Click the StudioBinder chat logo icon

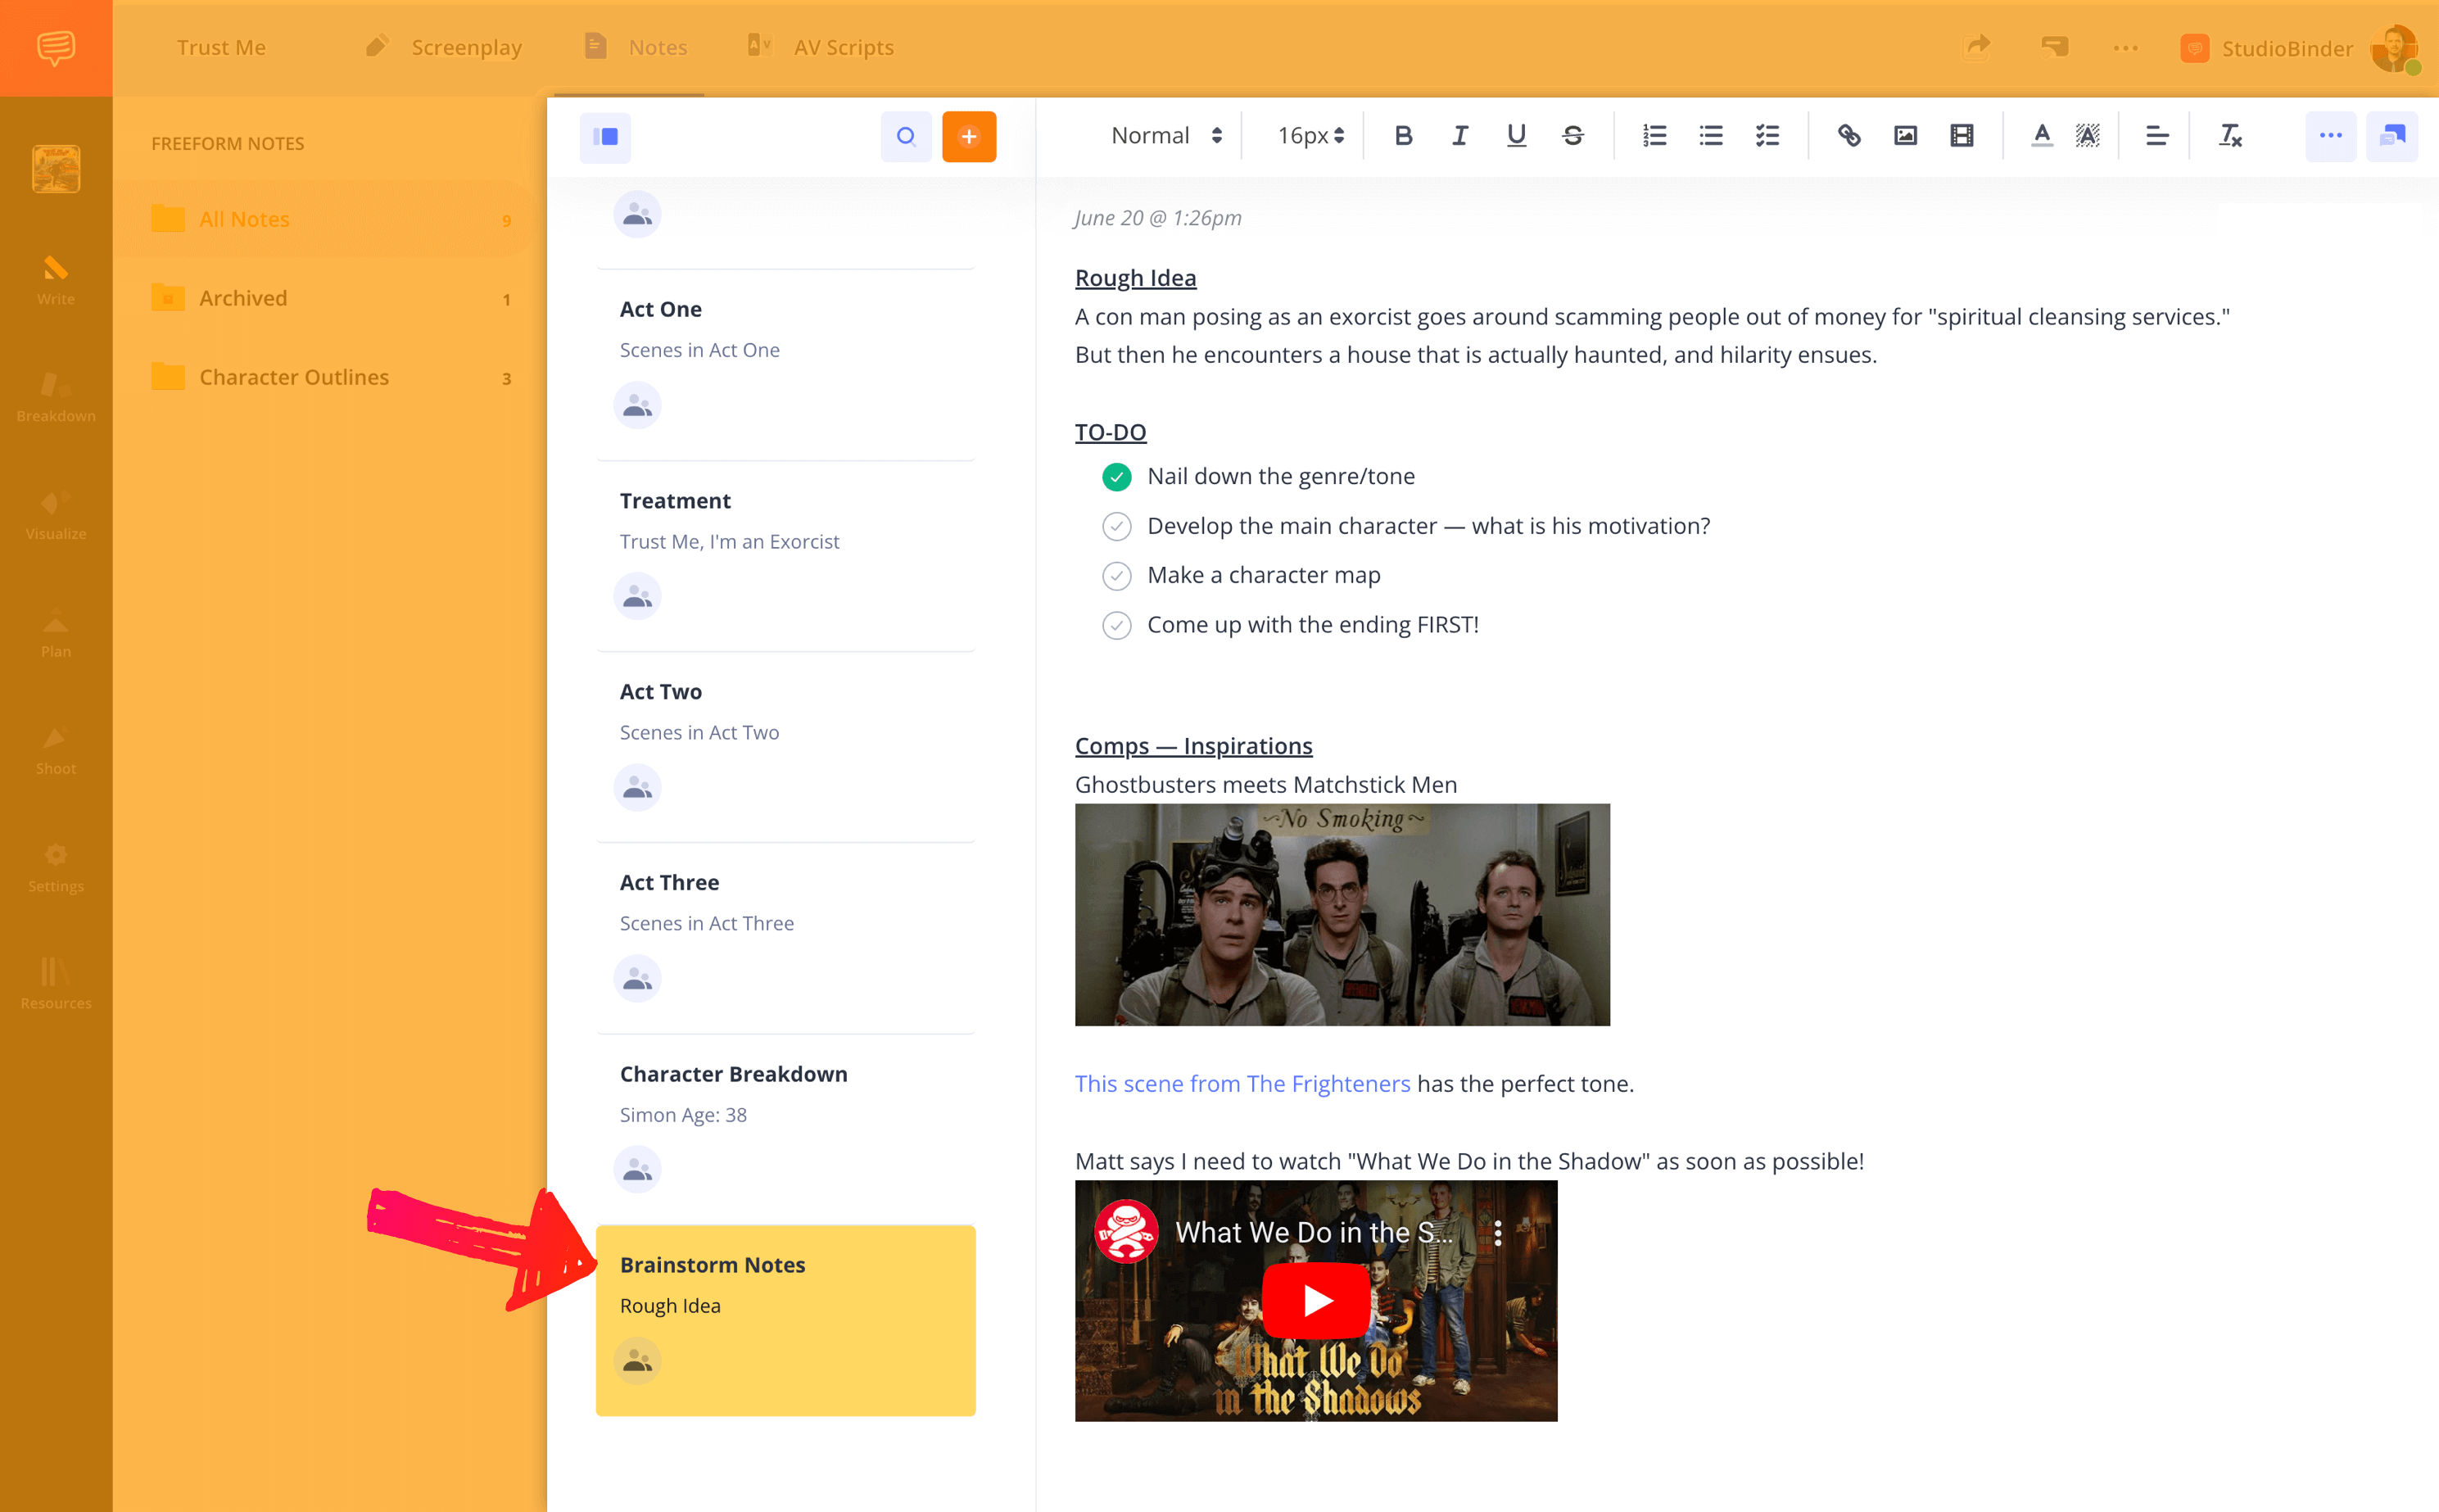[56, 48]
